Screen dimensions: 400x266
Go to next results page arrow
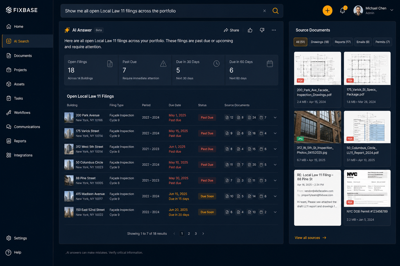pyautogui.click(x=203, y=234)
